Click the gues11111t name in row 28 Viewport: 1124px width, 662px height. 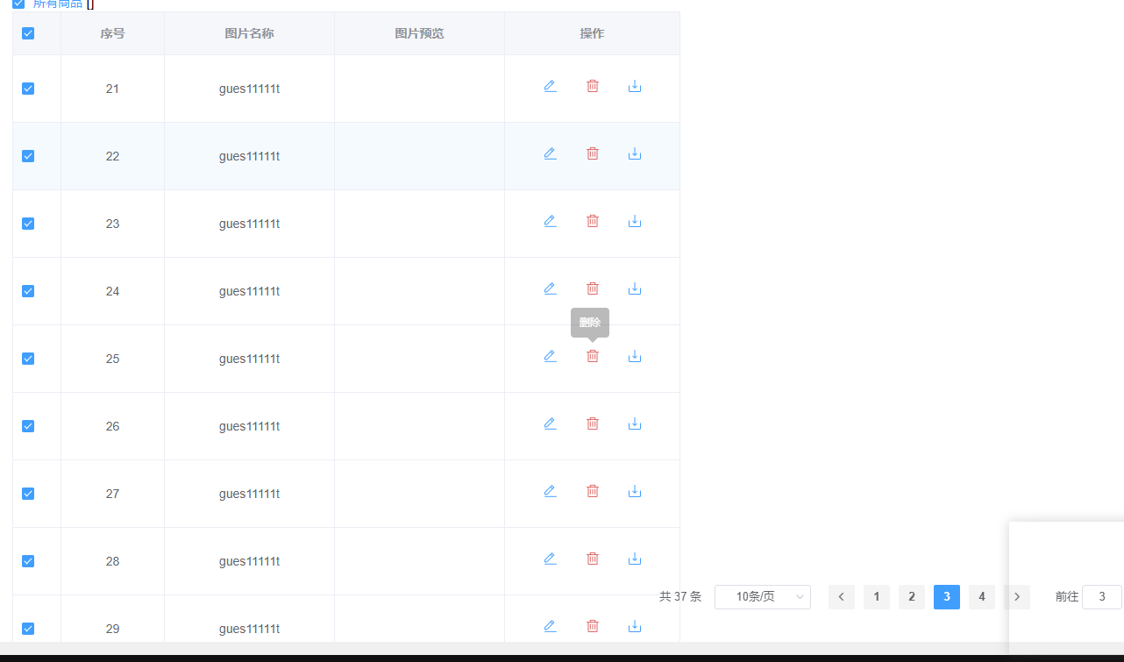tap(249, 561)
